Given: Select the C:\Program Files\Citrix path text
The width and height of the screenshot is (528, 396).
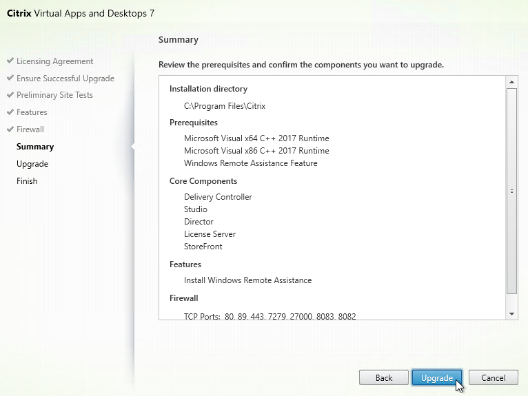Looking at the screenshot, I should point(225,106).
